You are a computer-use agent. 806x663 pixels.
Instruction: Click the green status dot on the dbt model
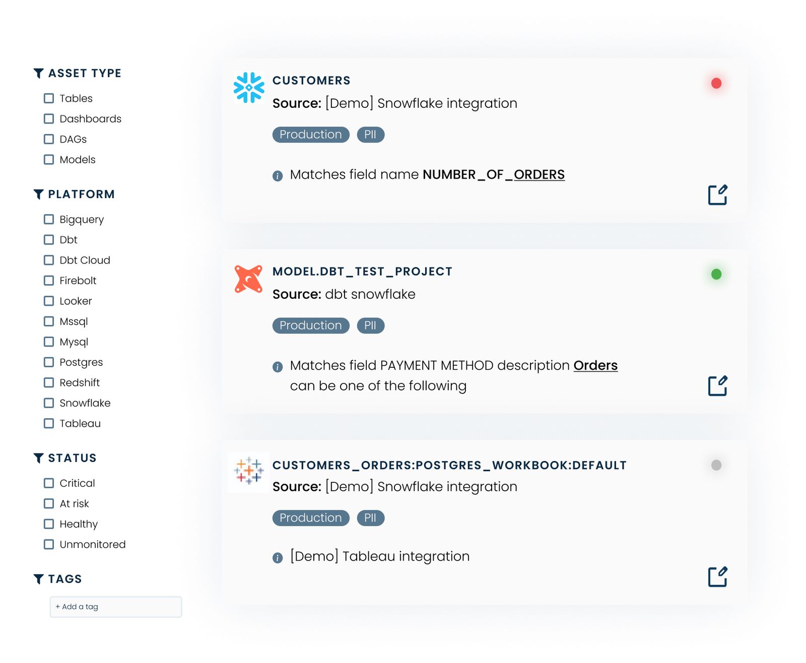[x=716, y=274]
